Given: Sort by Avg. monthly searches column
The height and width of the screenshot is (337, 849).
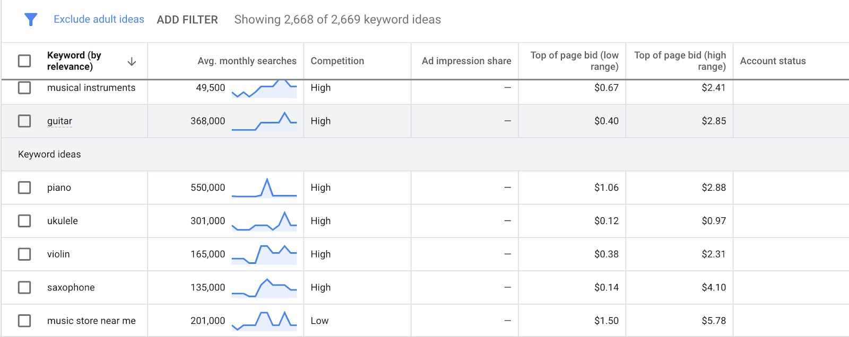Looking at the screenshot, I should click(x=247, y=61).
